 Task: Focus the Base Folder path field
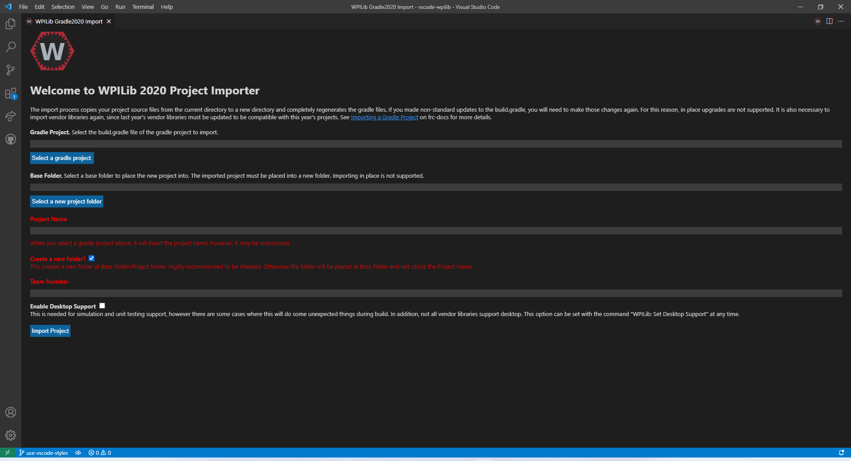point(436,188)
